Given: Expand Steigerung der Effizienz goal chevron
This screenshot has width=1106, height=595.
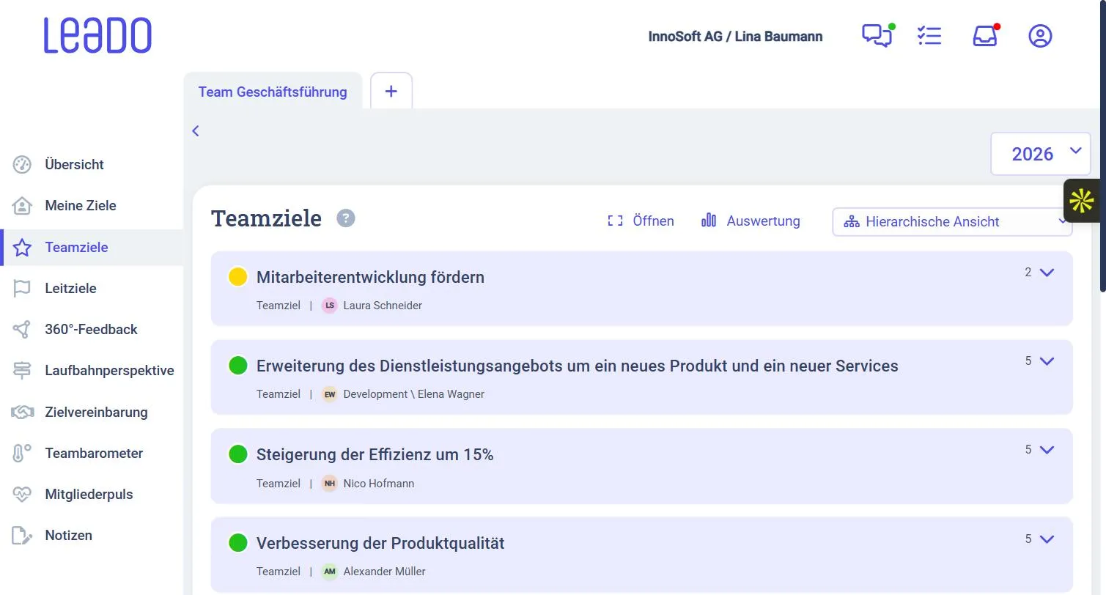Looking at the screenshot, I should pos(1047,450).
